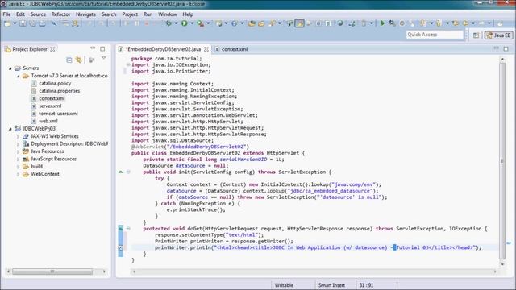Image resolution: width=516 pixels, height=290 pixels.
Task: Open the New file dropdown arrow
Action: tap(15, 23)
